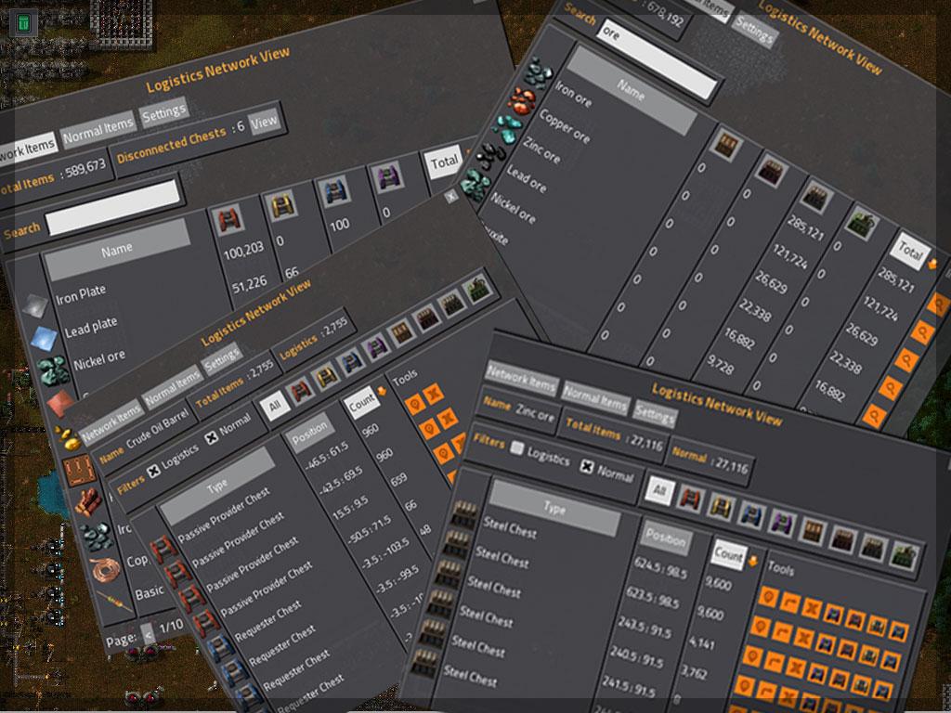Filter by green smart chest in Zinc ore window
Viewport: 951px width, 713px height.
coord(905,555)
